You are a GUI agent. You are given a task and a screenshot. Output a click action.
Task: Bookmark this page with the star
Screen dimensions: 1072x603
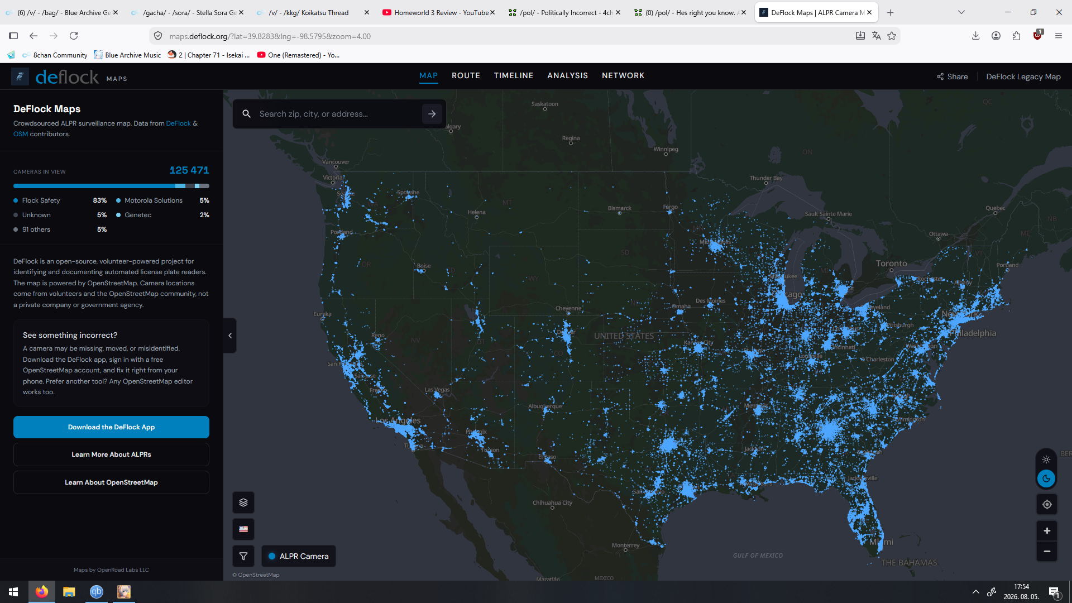pos(892,36)
